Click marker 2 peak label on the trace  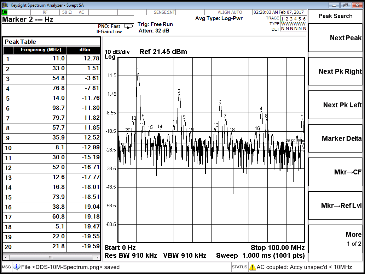pos(179,91)
